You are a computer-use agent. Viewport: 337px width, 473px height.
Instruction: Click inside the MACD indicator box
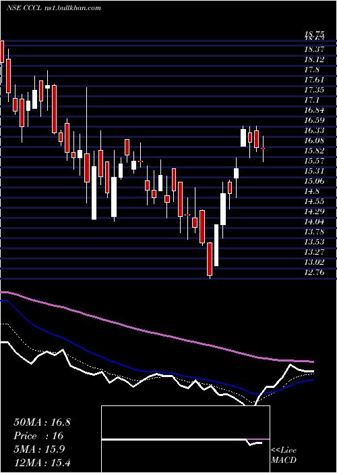(x=185, y=439)
